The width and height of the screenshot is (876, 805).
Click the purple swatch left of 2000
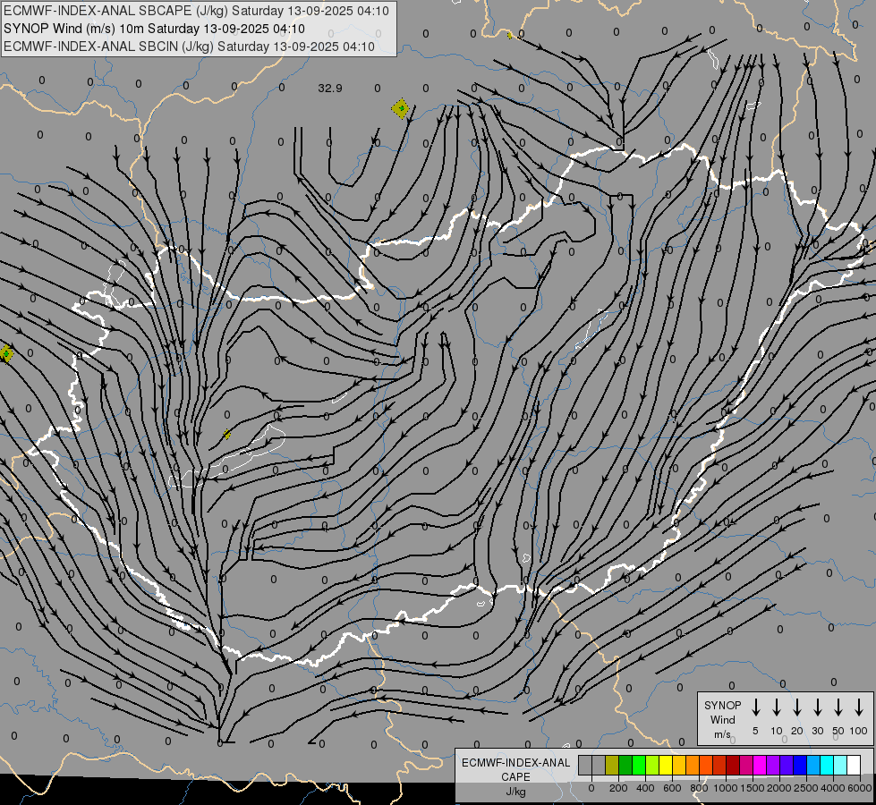tap(774, 765)
